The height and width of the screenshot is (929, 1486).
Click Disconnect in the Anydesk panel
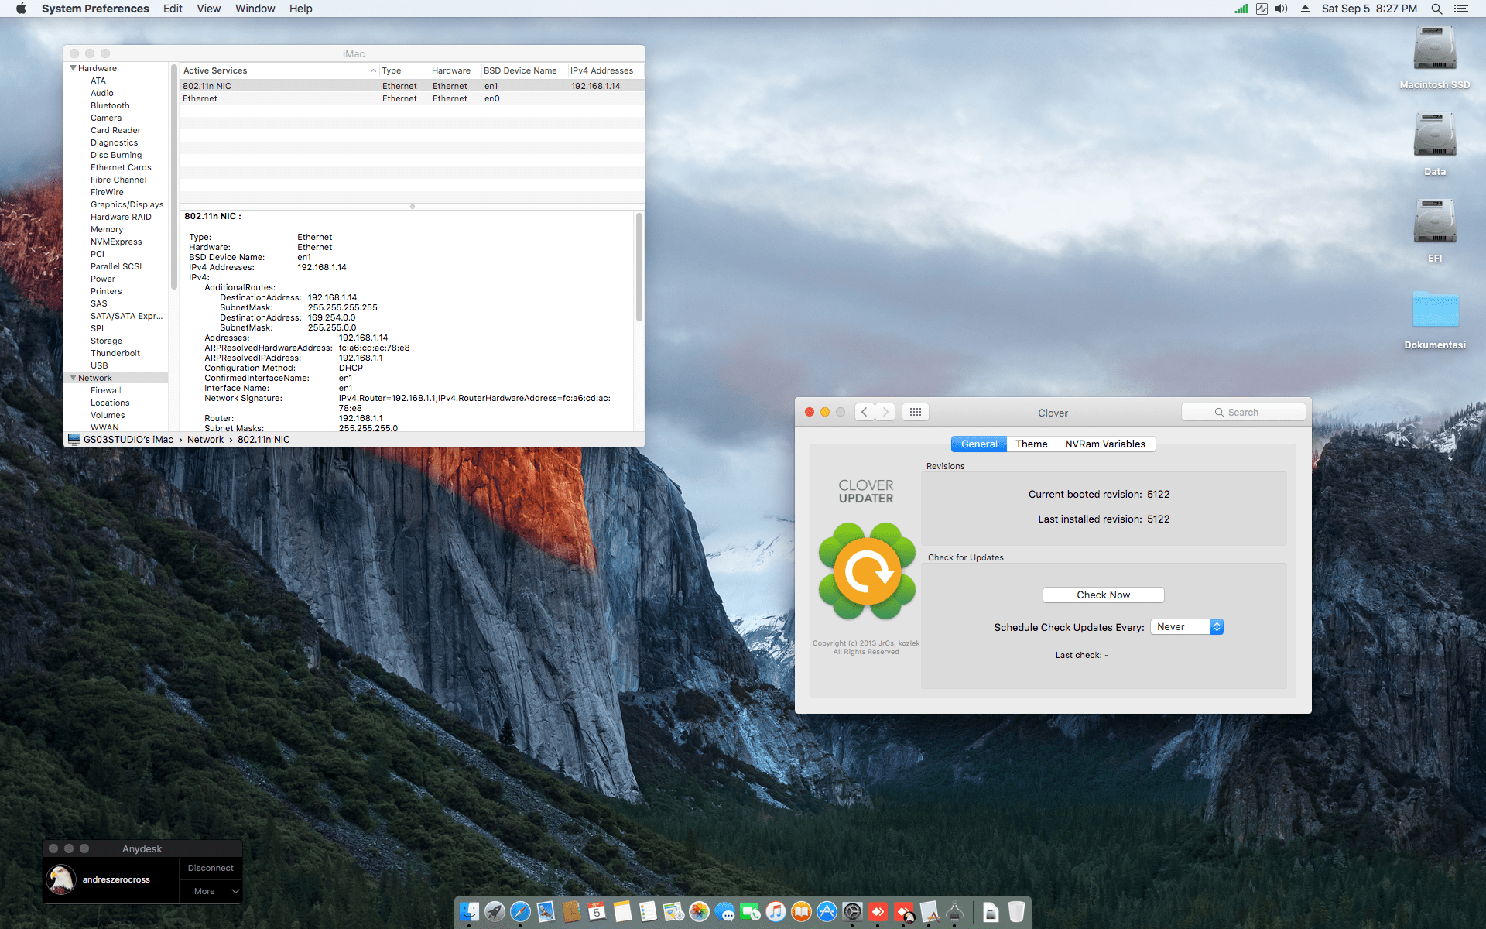(x=211, y=868)
